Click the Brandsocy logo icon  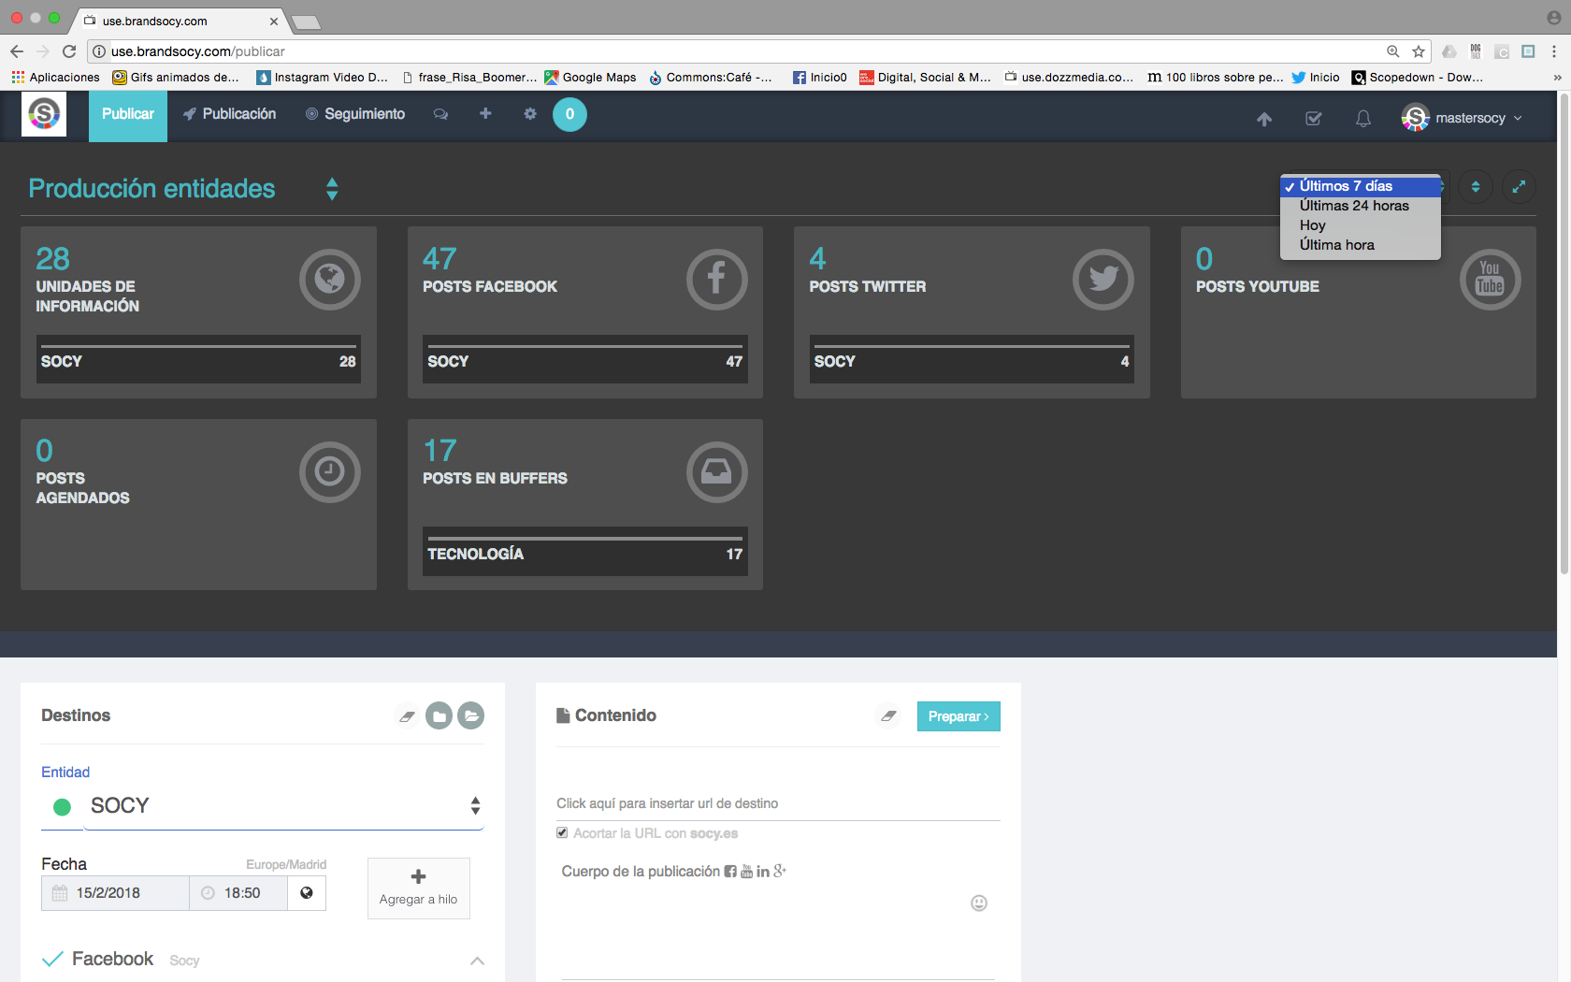(x=44, y=114)
